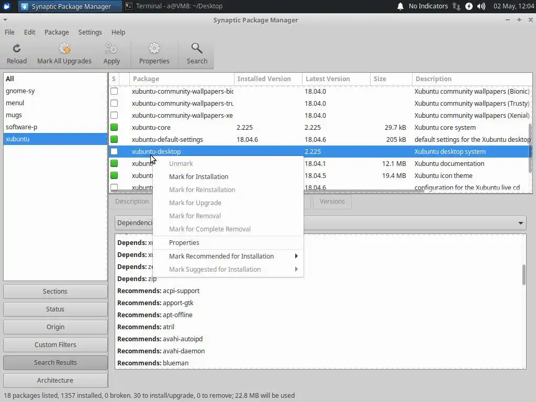
Task: Open the Dependencies dropdown arrow
Action: tap(521, 223)
